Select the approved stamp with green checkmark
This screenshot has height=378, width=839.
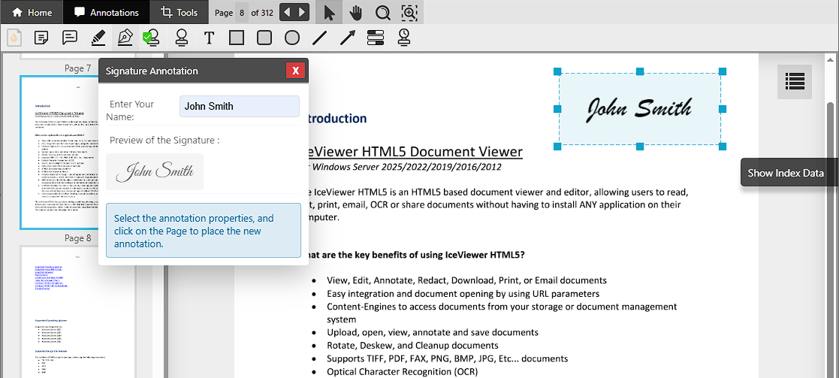152,38
